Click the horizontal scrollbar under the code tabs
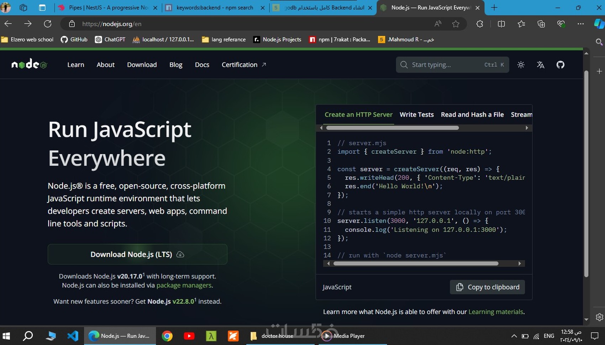 click(x=391, y=128)
